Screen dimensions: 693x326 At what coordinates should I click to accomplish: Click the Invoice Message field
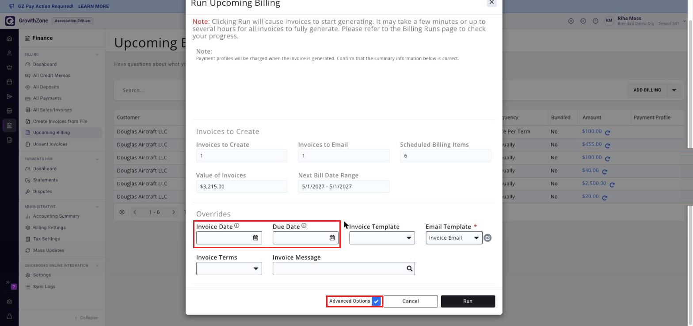tap(344, 268)
